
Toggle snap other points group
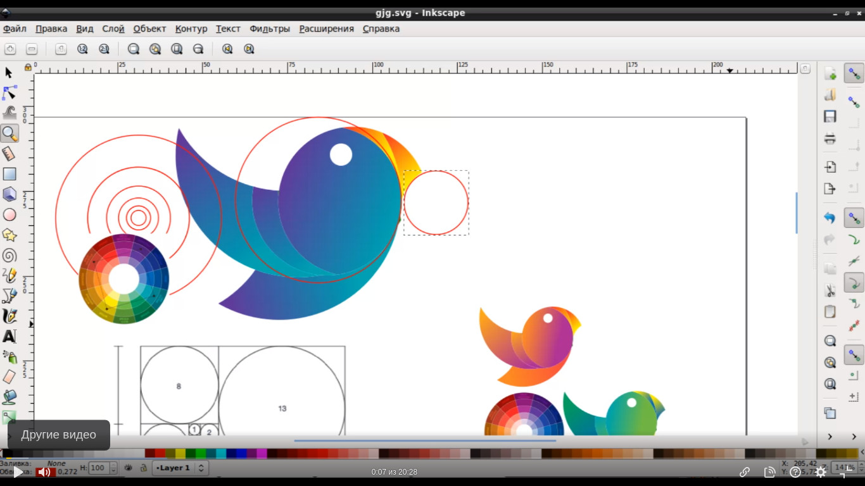click(x=854, y=355)
